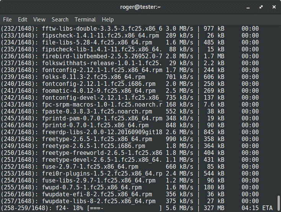This screenshot has width=281, height=212.
Task: Open the View menu
Action: (39, 20)
